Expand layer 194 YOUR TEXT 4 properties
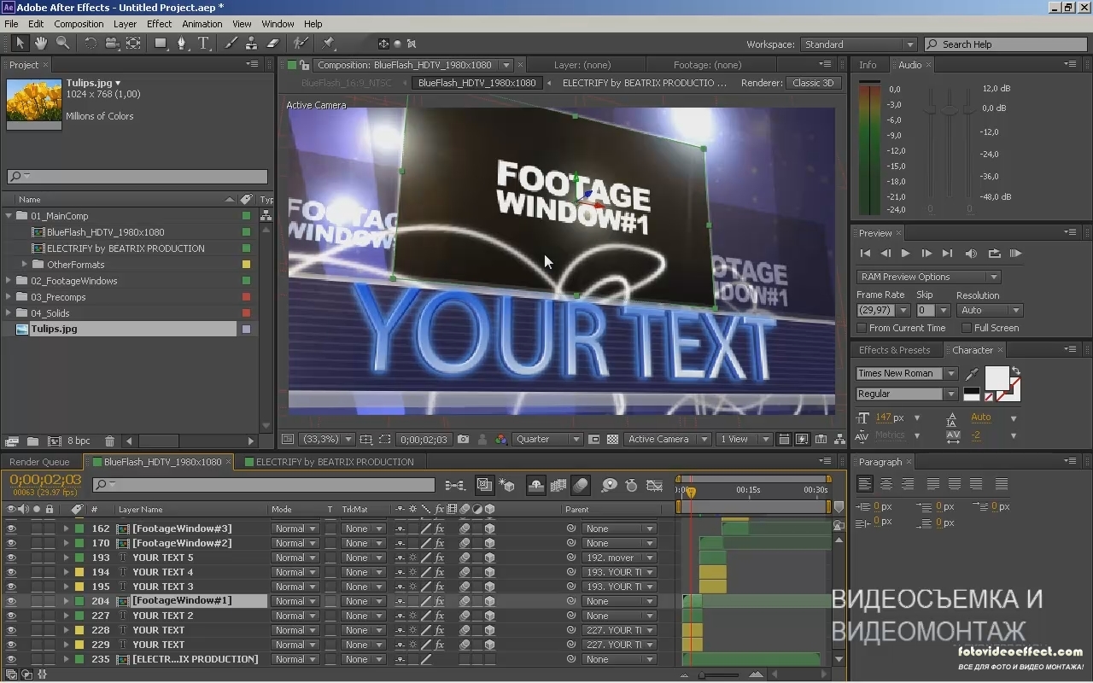The width and height of the screenshot is (1093, 683). pos(66,572)
